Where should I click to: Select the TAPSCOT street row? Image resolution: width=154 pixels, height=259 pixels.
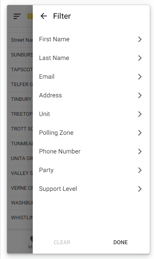[x=20, y=70]
